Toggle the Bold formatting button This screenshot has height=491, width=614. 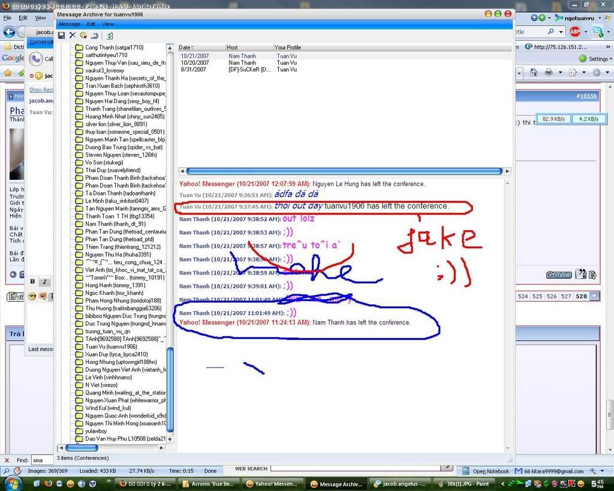click(x=32, y=282)
